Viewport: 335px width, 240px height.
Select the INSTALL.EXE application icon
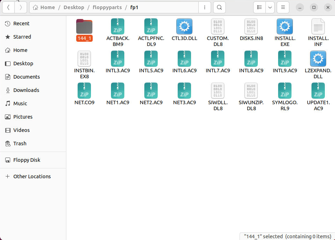point(284,26)
